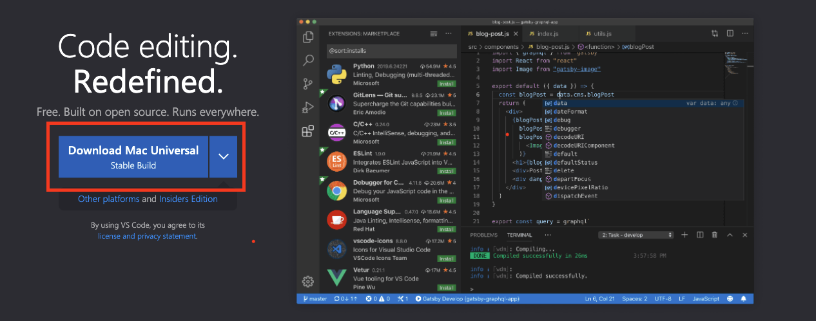This screenshot has width=816, height=321.
Task: Open Source Control in activity bar
Action: pyautogui.click(x=307, y=84)
